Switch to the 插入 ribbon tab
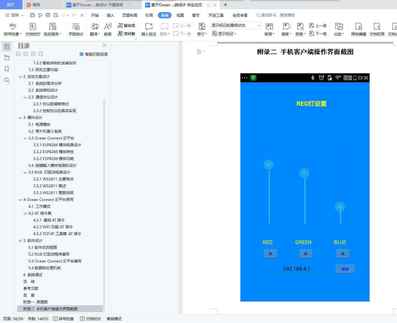This screenshot has width=397, height=323. coord(111,15)
